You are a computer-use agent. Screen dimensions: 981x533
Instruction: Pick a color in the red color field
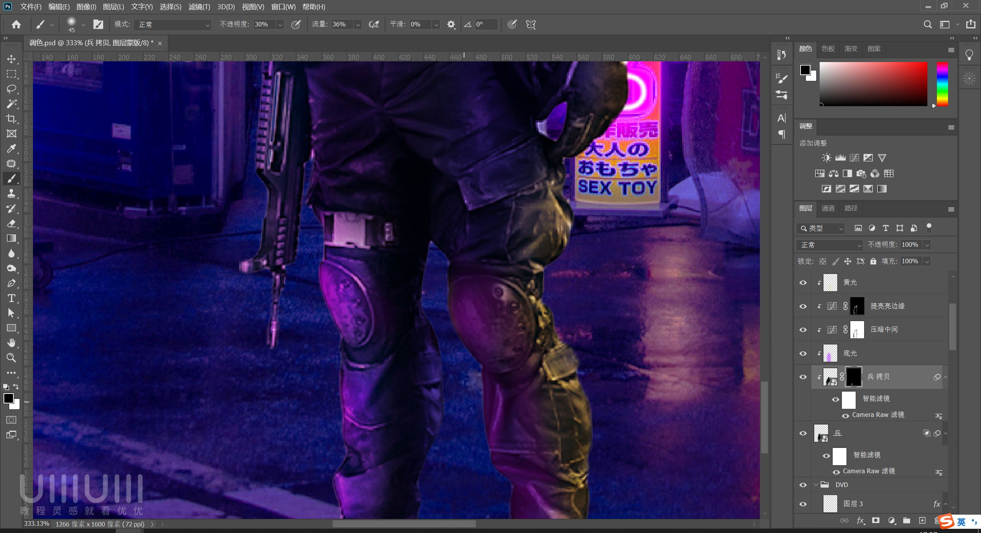tap(873, 84)
